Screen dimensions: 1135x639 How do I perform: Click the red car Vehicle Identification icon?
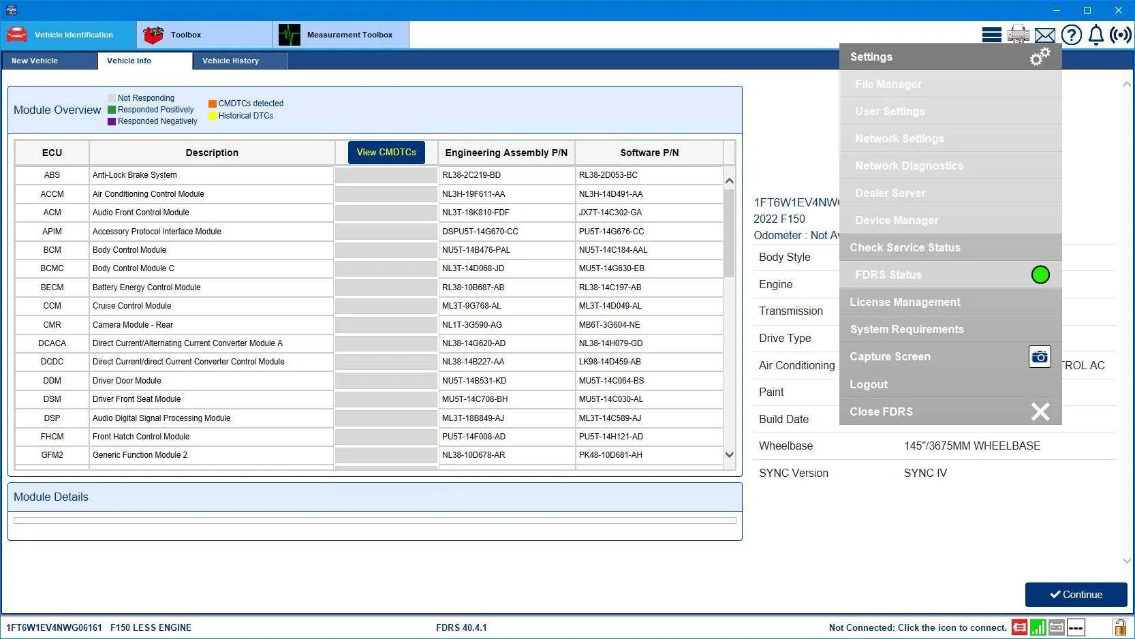[x=17, y=34]
